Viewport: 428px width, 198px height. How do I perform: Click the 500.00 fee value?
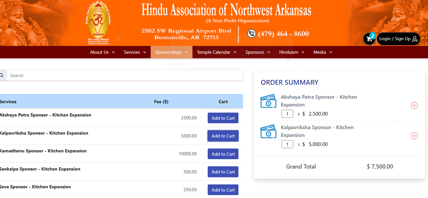[190, 172]
